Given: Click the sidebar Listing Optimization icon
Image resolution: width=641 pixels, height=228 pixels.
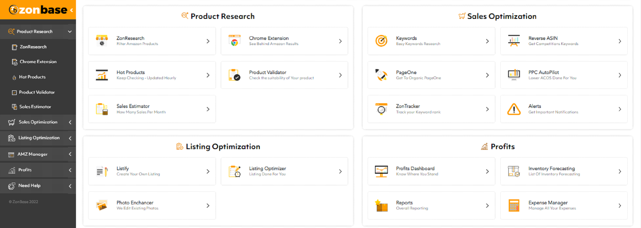Looking at the screenshot, I should coord(11,138).
